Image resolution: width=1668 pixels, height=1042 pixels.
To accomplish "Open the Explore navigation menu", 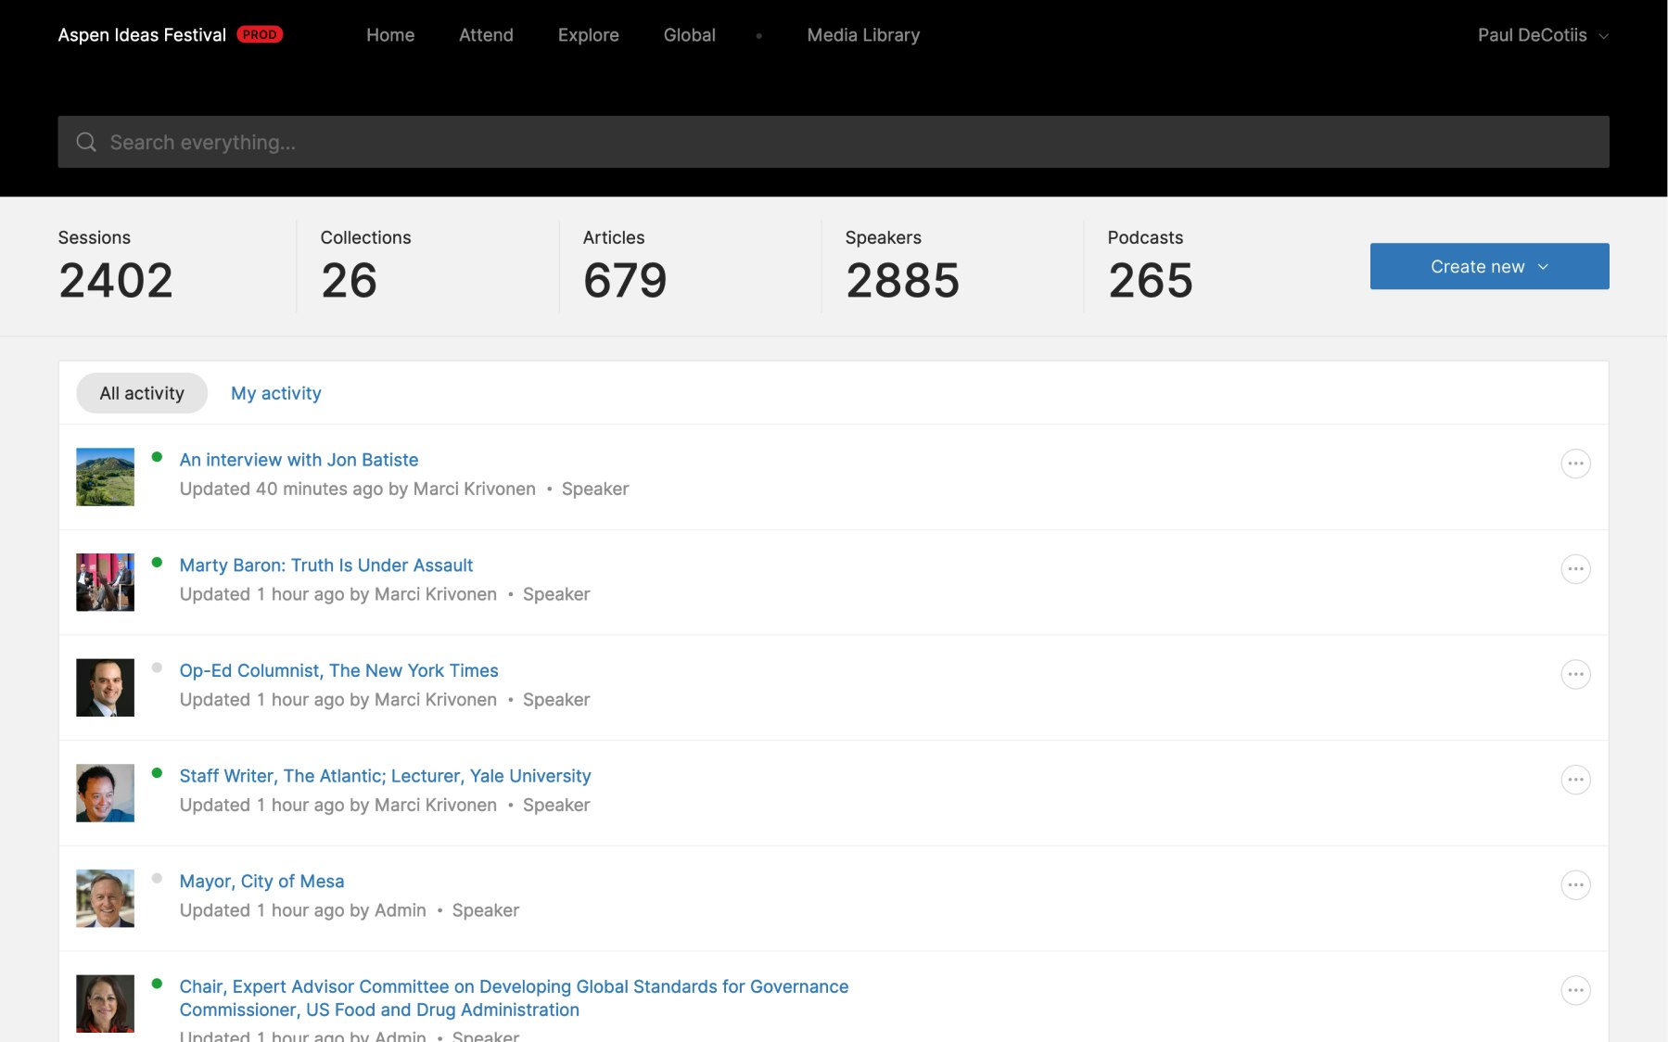I will tap(588, 35).
